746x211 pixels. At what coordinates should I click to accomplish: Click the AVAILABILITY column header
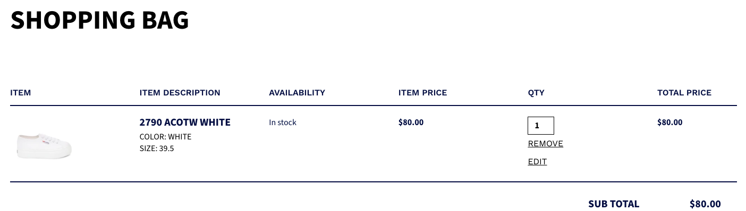coord(297,93)
